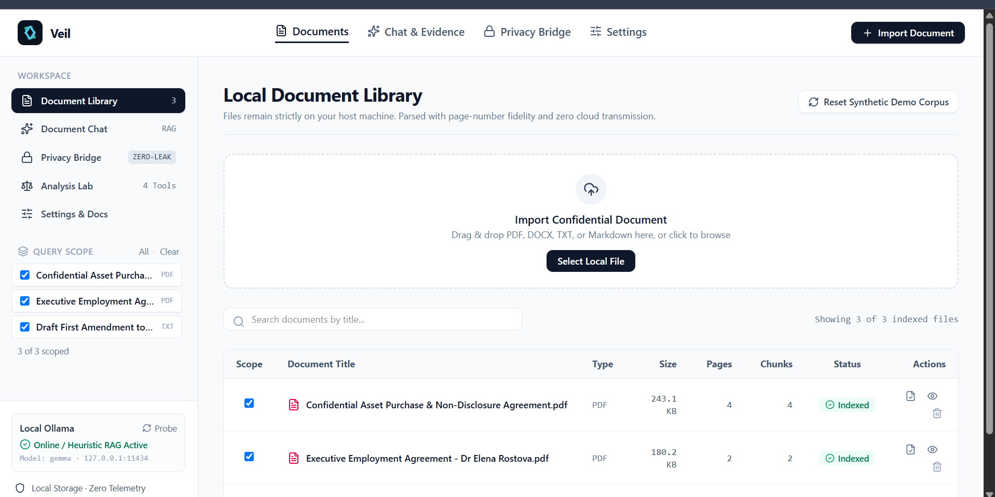Click All in Query Scope
The image size is (995, 497).
pos(144,252)
